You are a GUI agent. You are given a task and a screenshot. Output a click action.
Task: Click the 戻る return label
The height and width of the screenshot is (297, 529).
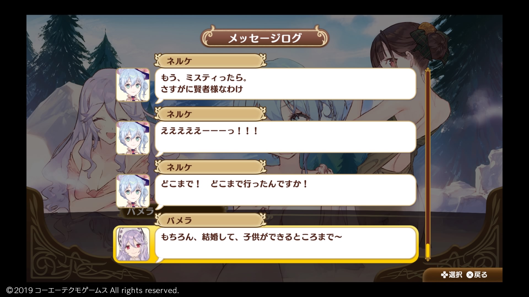[481, 275]
